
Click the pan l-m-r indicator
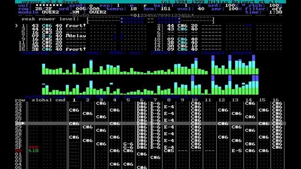point(132,5)
